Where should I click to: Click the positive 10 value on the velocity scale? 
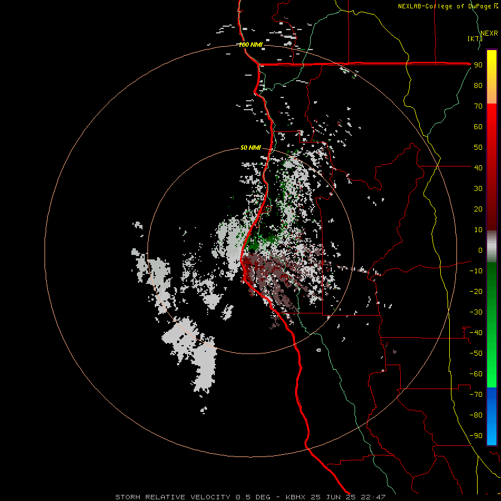[478, 230]
